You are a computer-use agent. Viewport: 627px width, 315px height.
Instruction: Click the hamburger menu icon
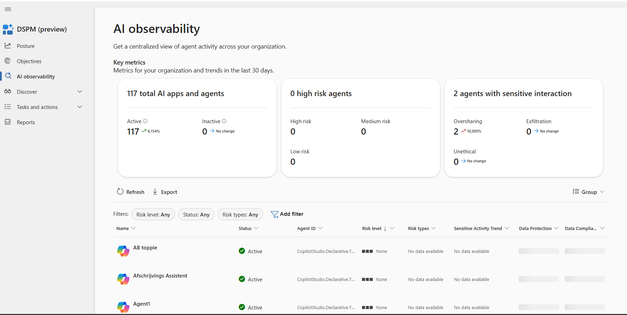8,9
